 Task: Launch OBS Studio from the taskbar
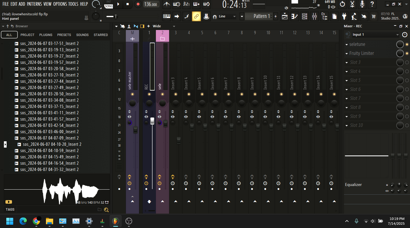[129, 221]
